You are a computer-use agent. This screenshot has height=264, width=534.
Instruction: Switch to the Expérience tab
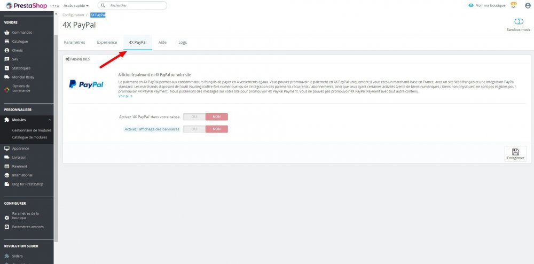click(x=107, y=43)
